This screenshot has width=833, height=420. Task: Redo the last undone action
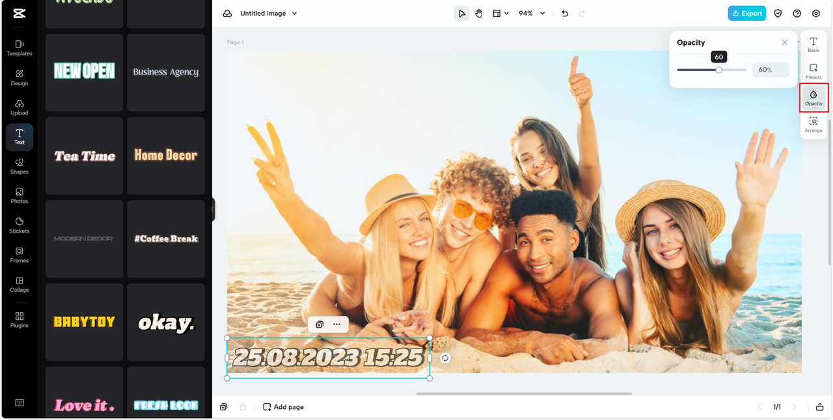[x=582, y=13]
